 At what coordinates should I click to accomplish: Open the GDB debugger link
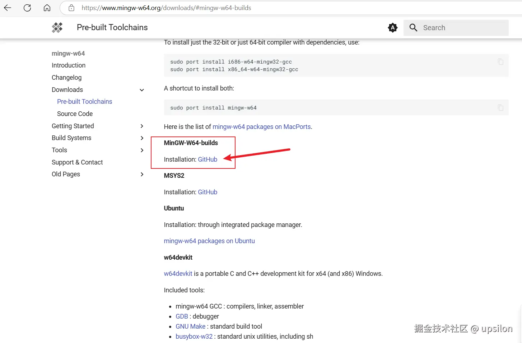click(182, 316)
